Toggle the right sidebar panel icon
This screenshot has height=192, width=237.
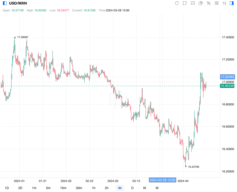click(x=231, y=3)
